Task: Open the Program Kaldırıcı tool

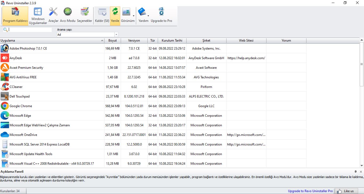Action: [15, 16]
